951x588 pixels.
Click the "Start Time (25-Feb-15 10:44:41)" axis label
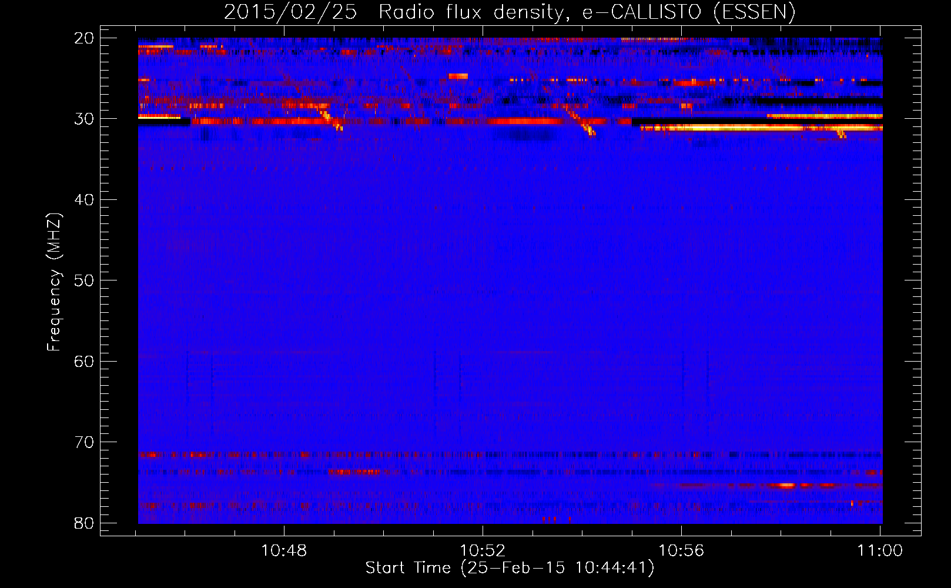pos(510,568)
